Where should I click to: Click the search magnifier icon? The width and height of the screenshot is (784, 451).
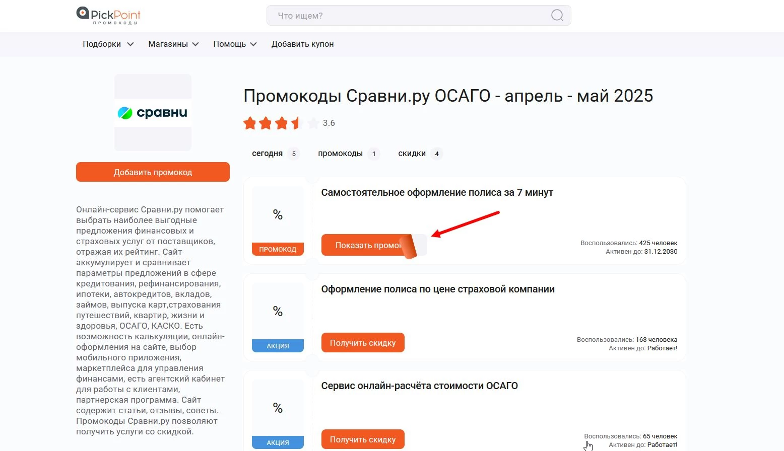point(557,16)
